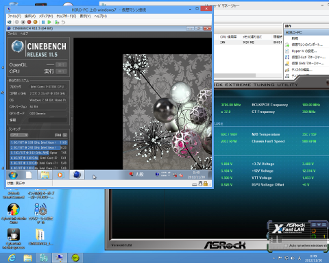Select HIRO-PC in Hyper-V actions pane

pos(306,32)
